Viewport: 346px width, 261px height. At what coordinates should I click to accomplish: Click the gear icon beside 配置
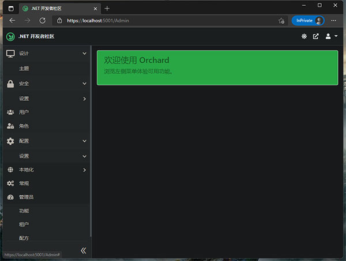tap(10, 141)
